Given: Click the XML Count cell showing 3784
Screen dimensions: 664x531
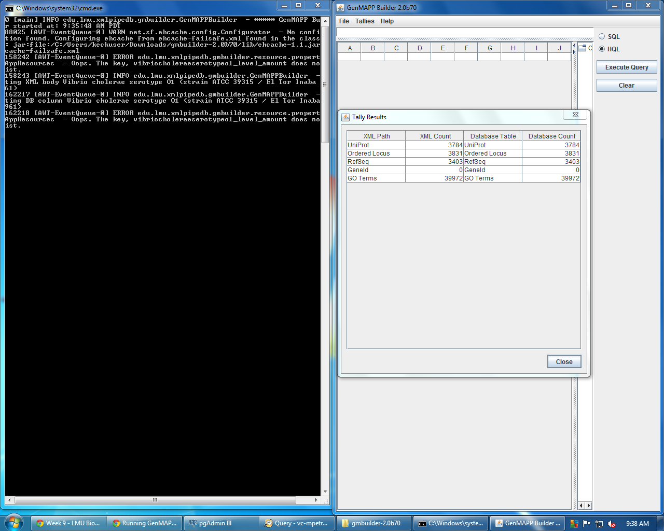Looking at the screenshot, I should point(435,145).
